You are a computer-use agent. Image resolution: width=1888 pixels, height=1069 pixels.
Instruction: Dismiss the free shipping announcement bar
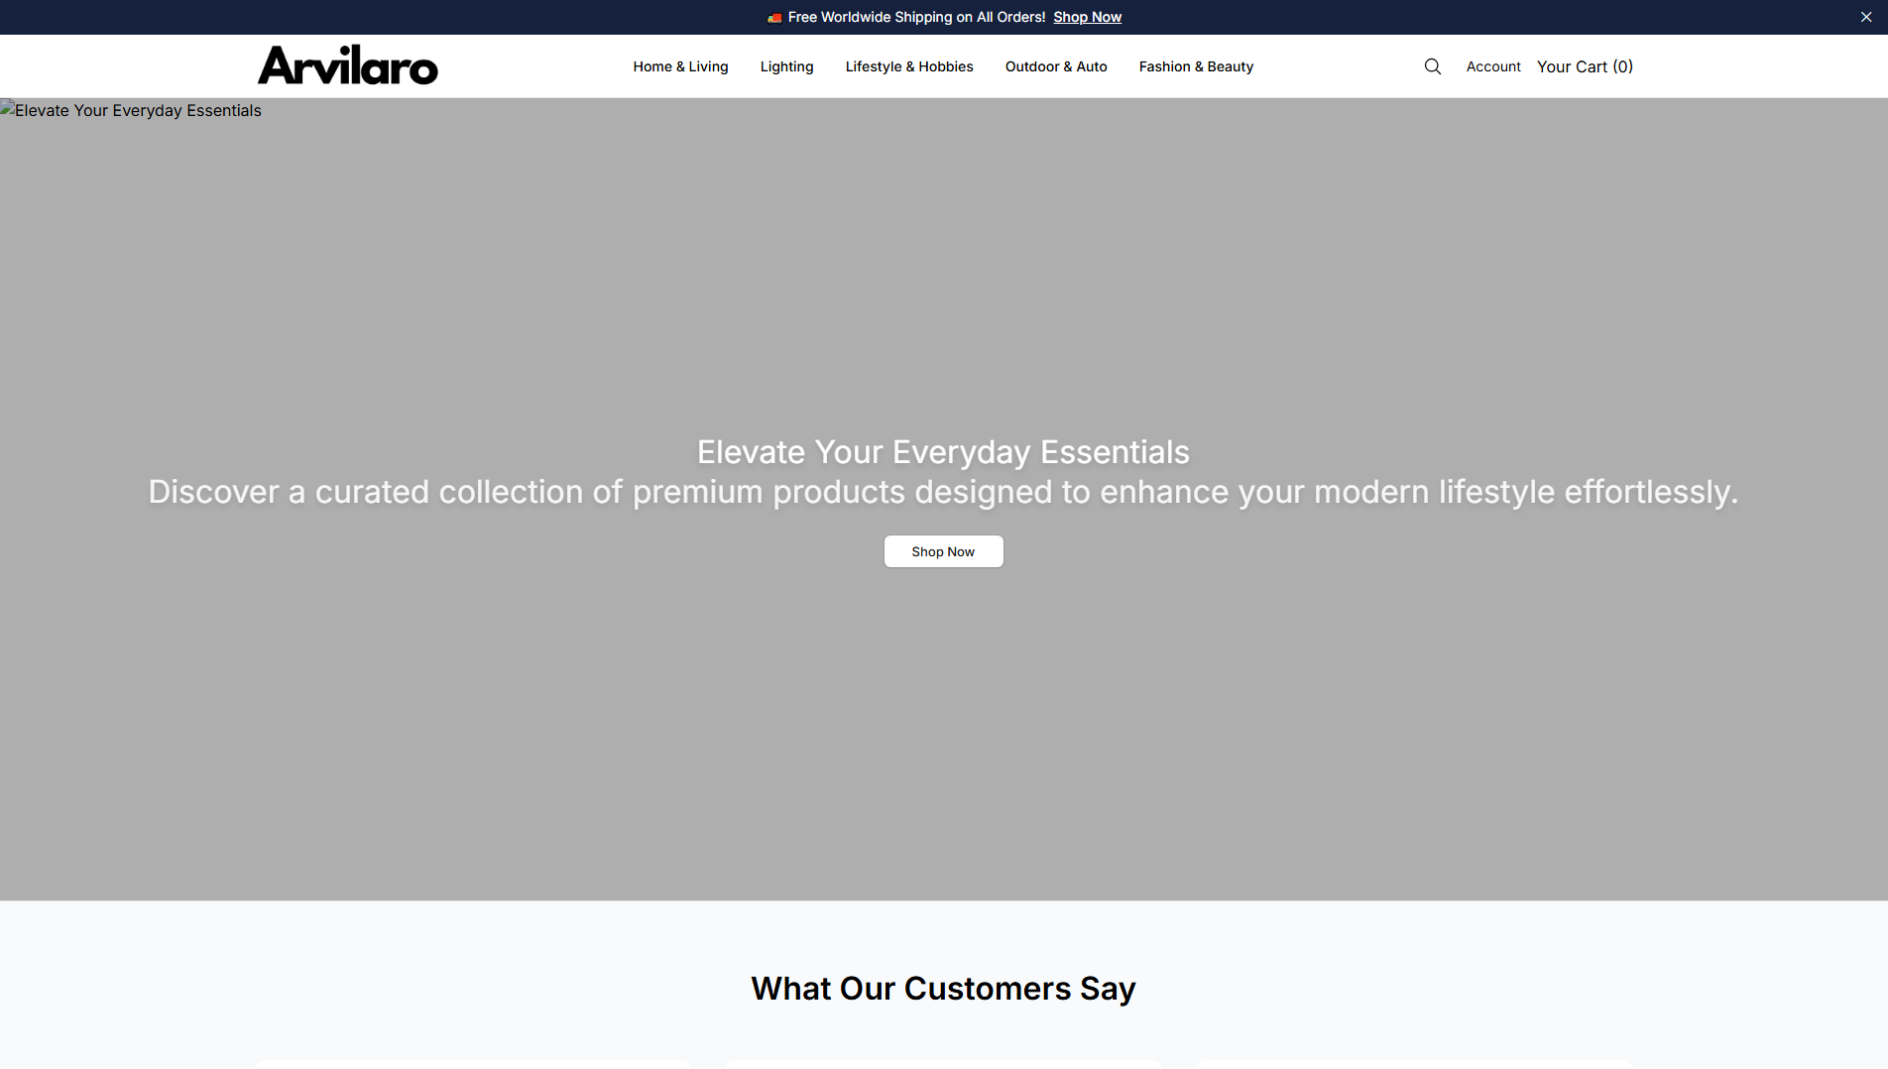(1866, 17)
